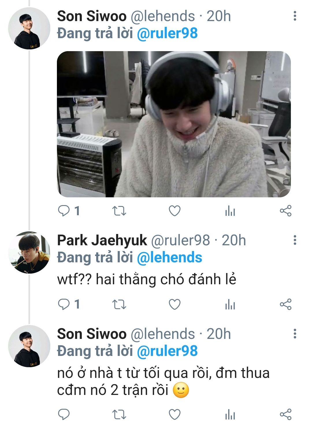
Task: Reply to the last Son Siwoo tweet
Action: [x=64, y=415]
